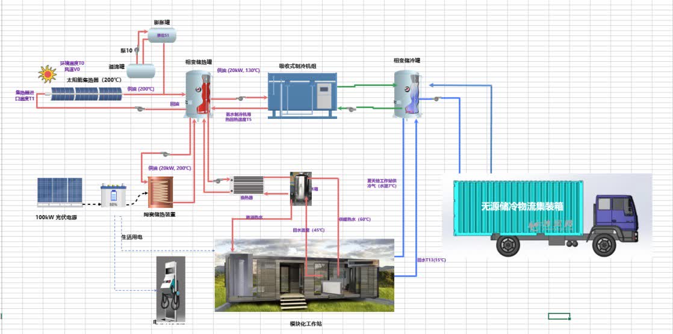Select the stainless water tank image

tap(301, 186)
